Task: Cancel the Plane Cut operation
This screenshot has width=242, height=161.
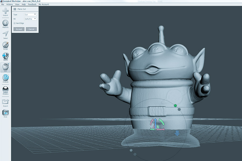Action: click(31, 29)
